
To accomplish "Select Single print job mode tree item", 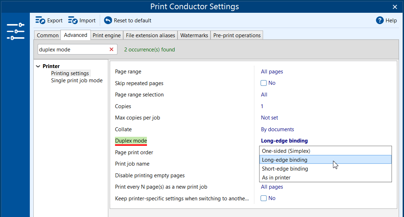I will [77, 80].
